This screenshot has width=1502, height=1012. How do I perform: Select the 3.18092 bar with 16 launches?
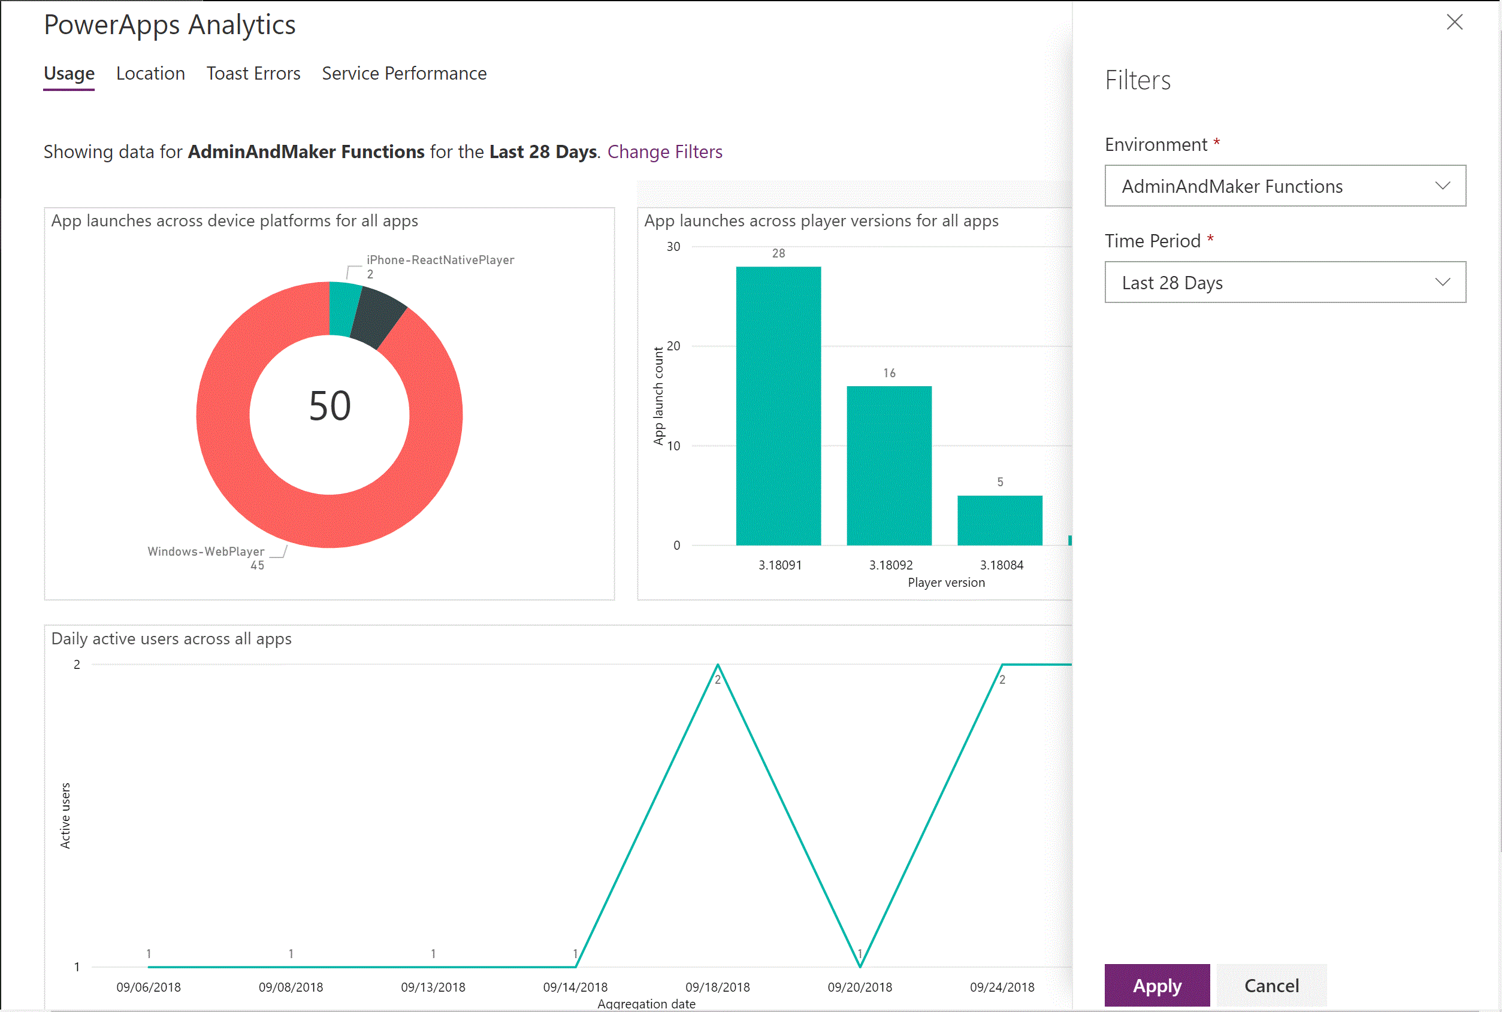tap(888, 465)
